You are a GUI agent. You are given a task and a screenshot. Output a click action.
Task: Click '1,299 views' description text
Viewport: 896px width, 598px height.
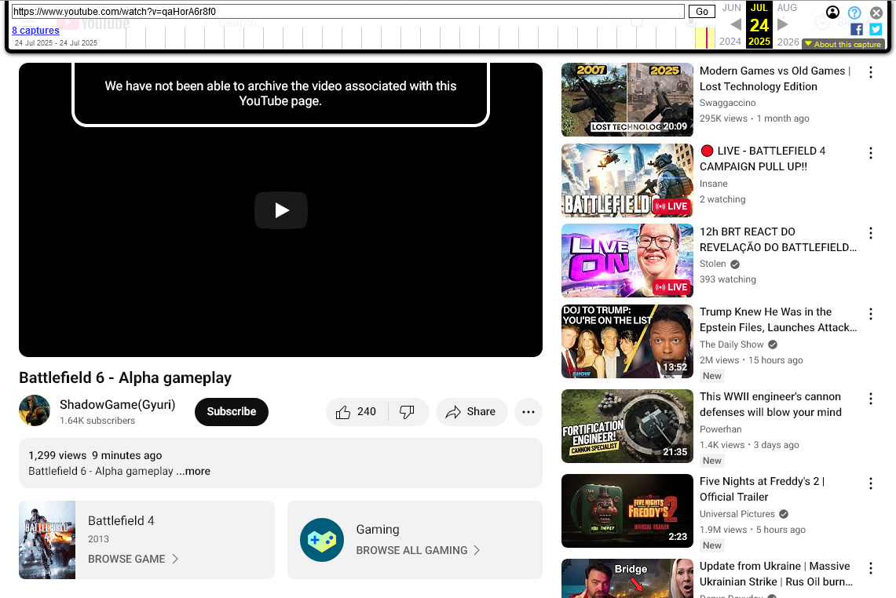pos(57,455)
